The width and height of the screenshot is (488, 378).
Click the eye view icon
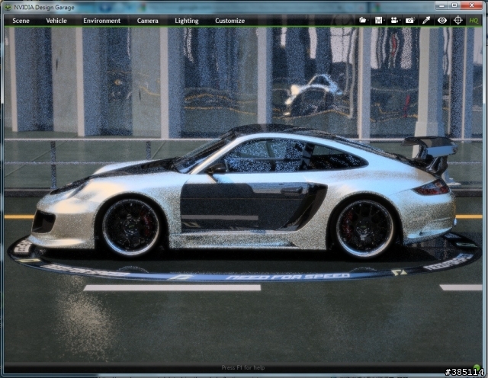[442, 21]
